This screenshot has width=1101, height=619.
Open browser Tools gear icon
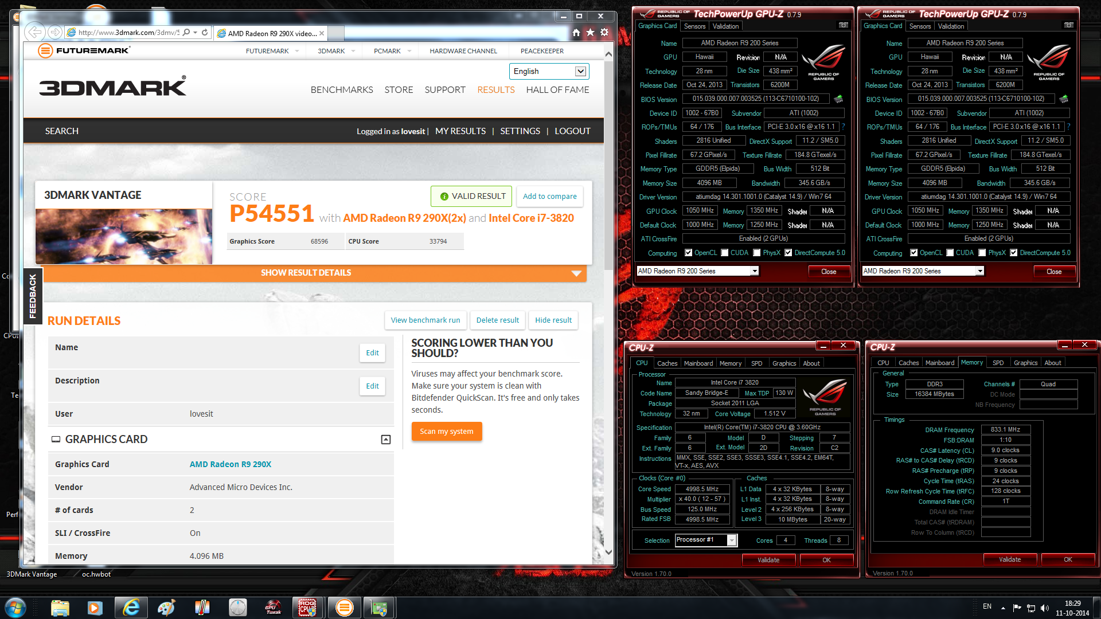point(604,33)
